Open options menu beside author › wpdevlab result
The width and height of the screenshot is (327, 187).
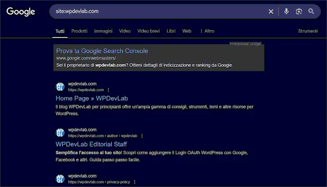click(x=142, y=136)
